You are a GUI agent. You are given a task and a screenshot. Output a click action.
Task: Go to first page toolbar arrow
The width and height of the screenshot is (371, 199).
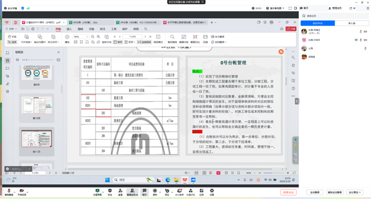(115, 37)
